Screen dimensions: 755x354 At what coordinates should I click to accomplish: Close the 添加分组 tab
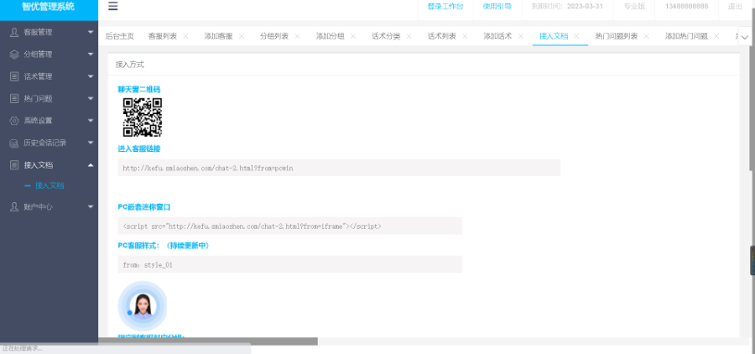(353, 36)
